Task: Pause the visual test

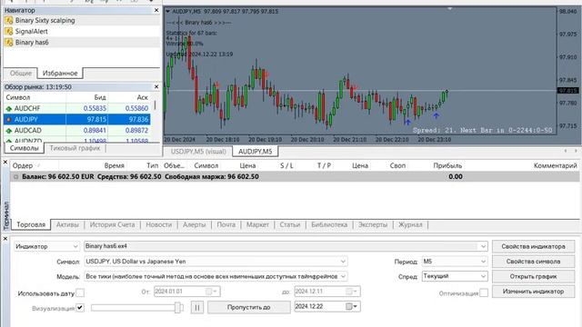Action: tap(197, 307)
